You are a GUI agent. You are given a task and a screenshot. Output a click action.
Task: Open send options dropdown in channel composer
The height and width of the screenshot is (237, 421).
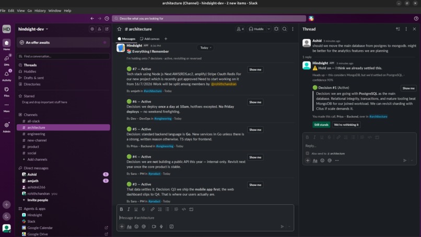289,227
